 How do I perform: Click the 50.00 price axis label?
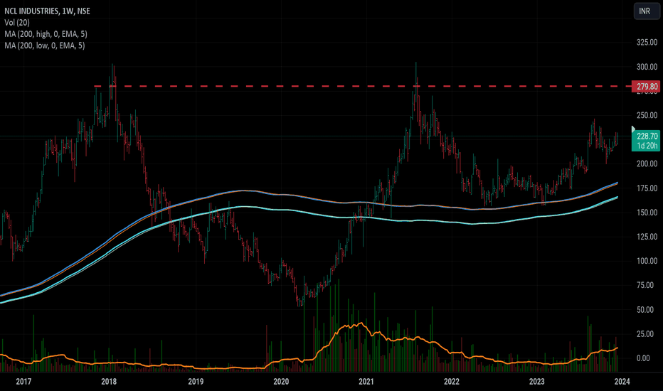point(647,310)
